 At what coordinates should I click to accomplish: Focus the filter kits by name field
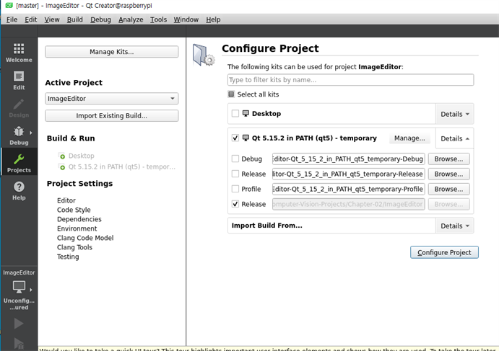pyautogui.click(x=350, y=80)
